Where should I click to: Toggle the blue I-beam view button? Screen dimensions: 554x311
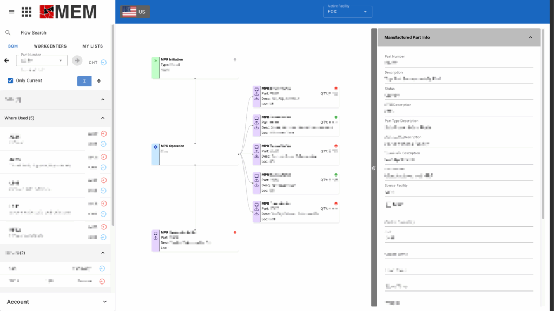point(84,81)
